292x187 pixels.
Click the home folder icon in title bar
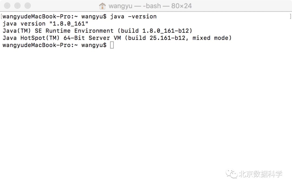102,6
